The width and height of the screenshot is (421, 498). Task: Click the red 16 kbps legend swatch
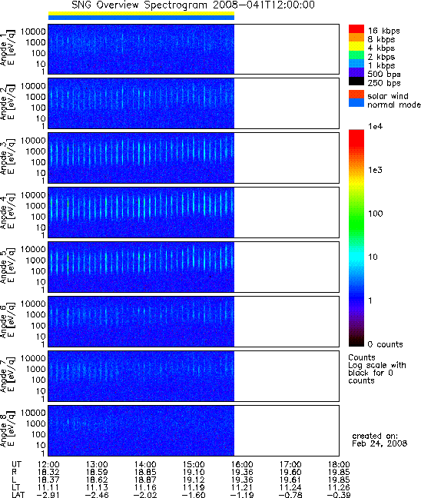356,28
